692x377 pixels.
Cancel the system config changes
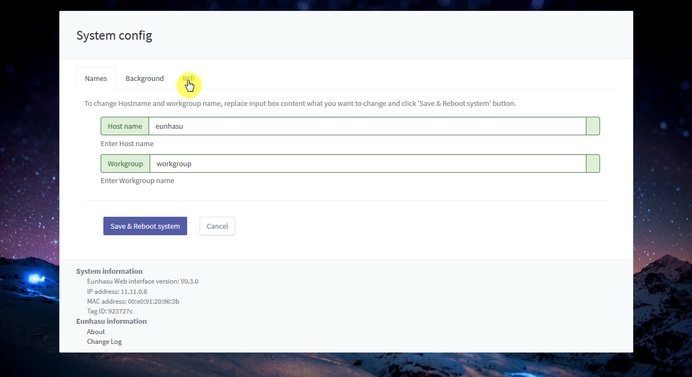click(x=217, y=226)
